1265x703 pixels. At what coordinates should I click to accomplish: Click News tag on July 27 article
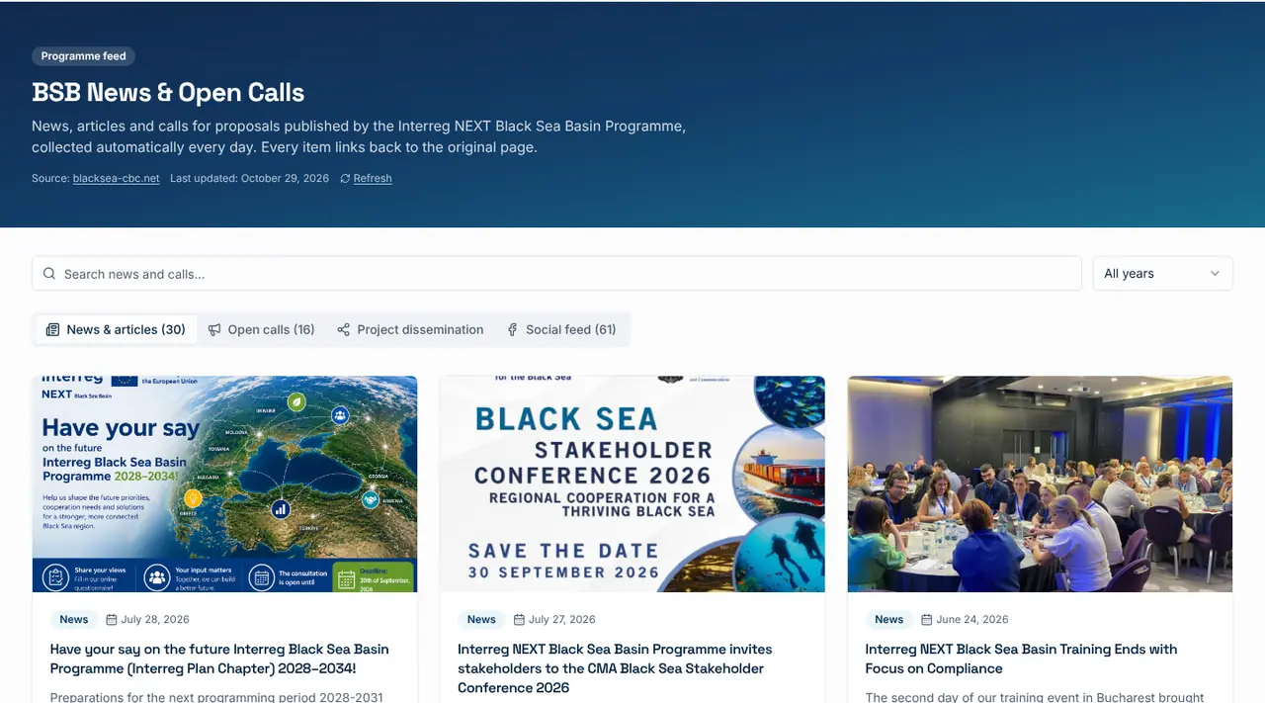(481, 620)
